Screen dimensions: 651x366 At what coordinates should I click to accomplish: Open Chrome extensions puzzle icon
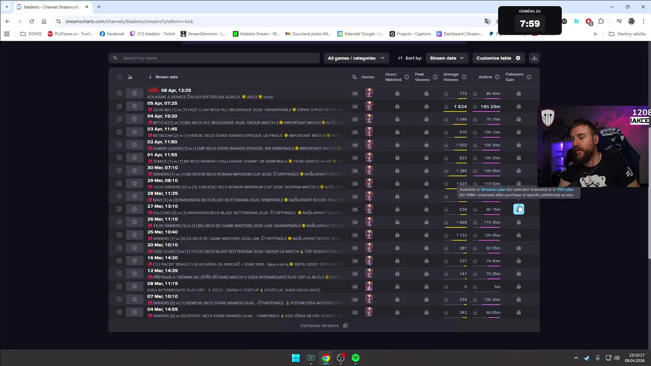pos(601,21)
